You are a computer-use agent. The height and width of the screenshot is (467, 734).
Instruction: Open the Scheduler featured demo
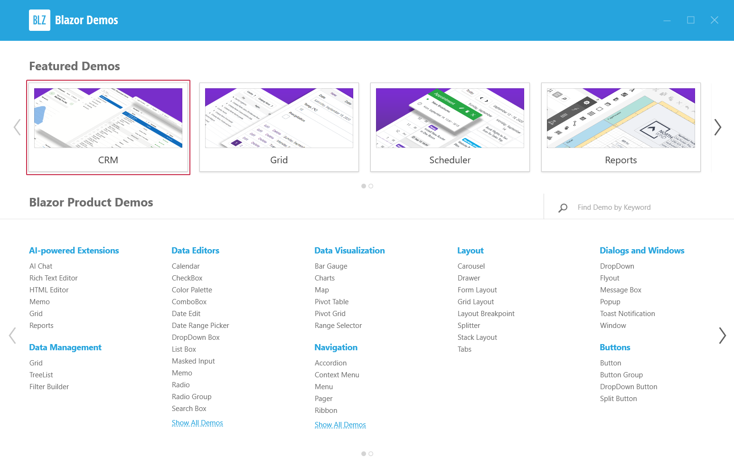[450, 127]
